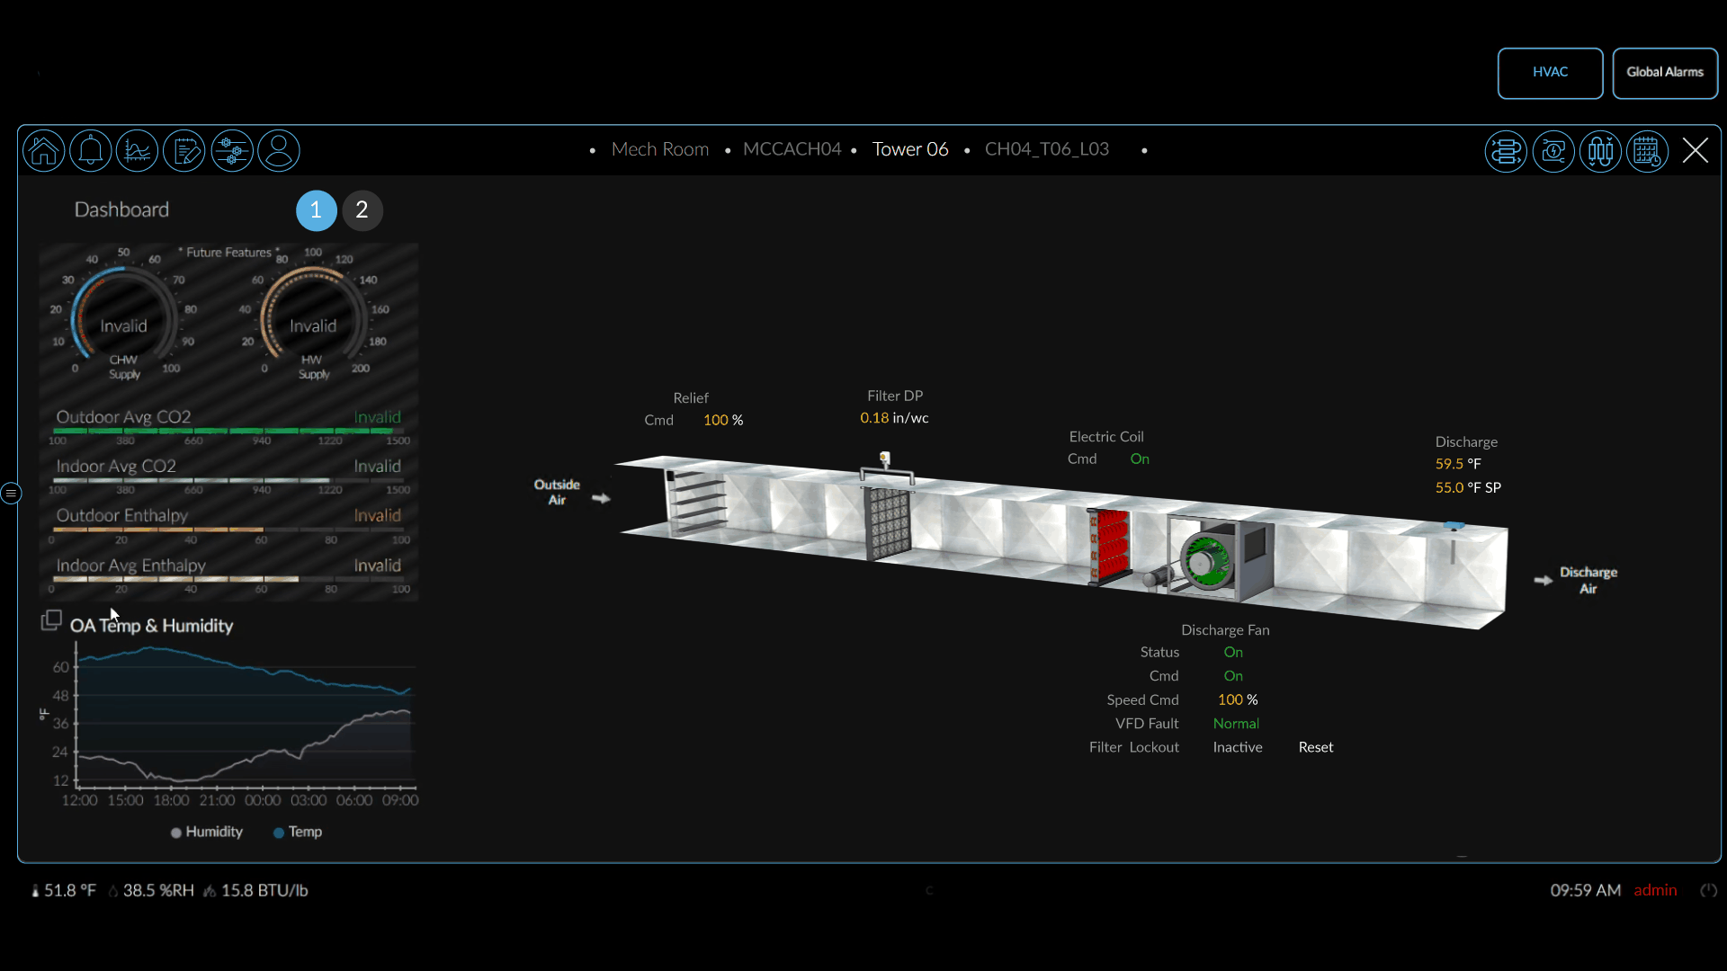Open the heat exchanger coil icon
Screen dimensions: 1727x971
1601,151
